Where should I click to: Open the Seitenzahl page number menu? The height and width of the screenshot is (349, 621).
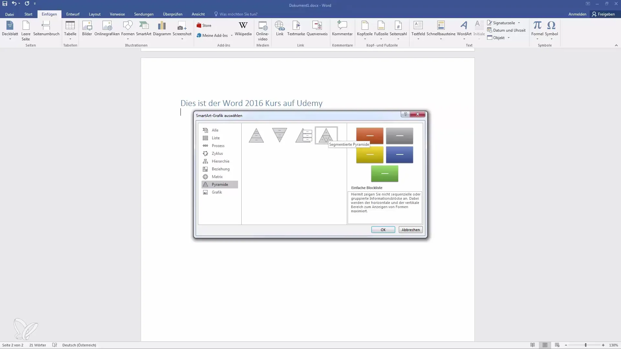point(398,30)
